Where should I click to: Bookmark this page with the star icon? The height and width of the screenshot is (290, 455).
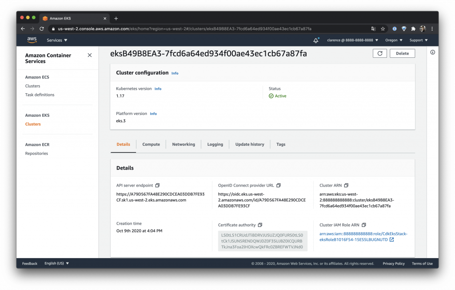[383, 29]
